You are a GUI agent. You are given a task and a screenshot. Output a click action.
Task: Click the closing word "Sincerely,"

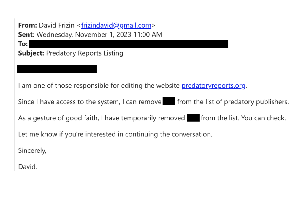click(x=32, y=150)
